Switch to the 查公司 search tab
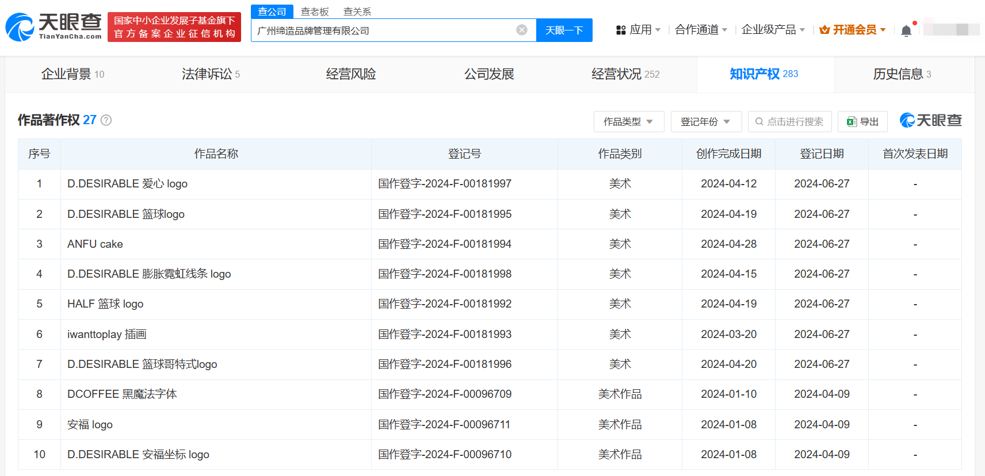The height and width of the screenshot is (476, 985). point(272,11)
